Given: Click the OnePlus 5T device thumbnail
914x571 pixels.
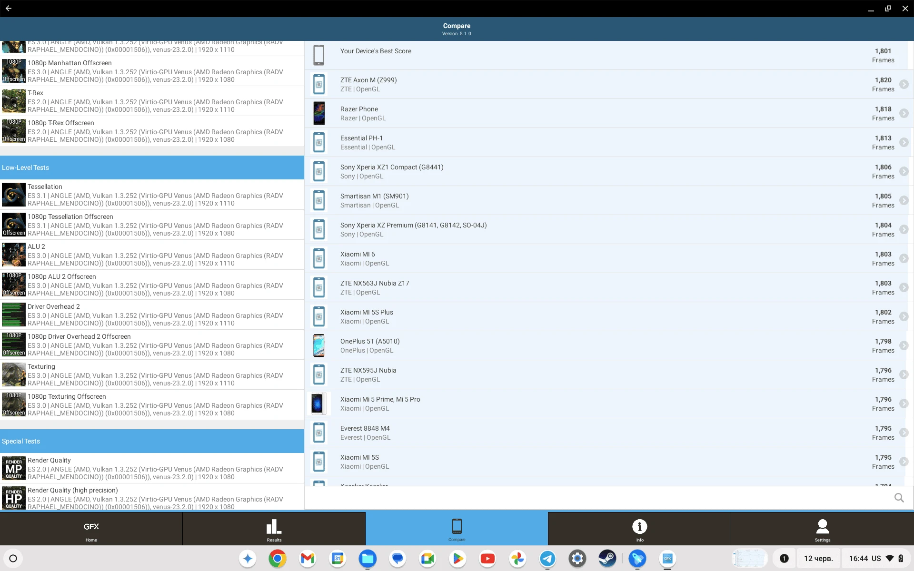Looking at the screenshot, I should coord(319,345).
